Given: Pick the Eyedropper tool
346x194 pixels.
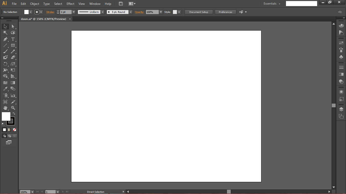Looking at the screenshot, I should tap(5, 89).
